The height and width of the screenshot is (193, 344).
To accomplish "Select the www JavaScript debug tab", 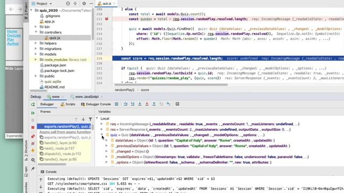I will 87,96.
